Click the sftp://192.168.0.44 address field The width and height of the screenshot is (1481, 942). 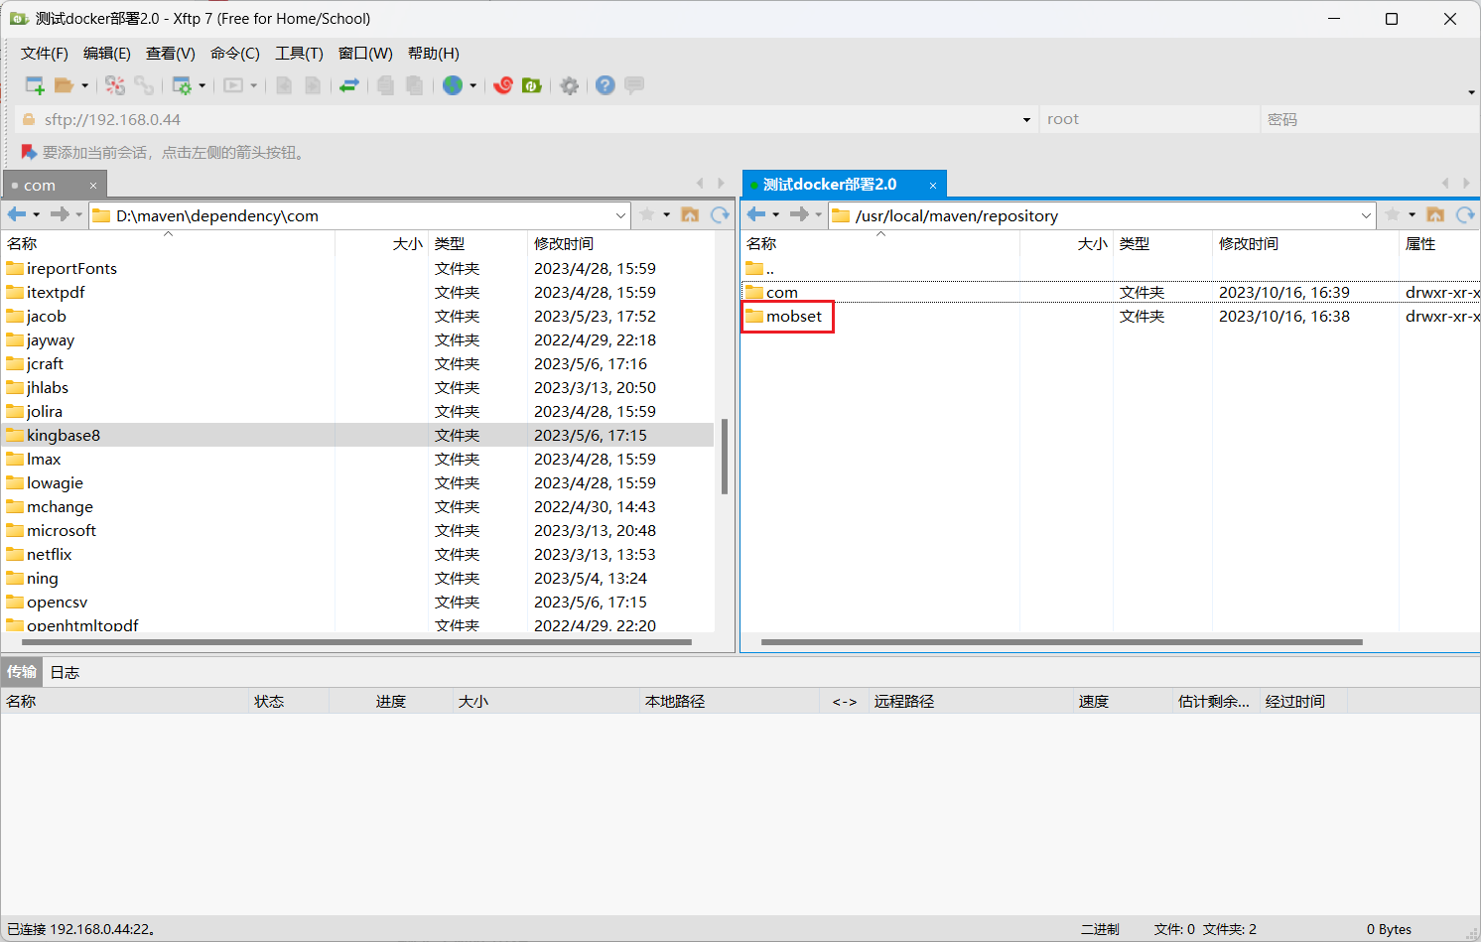pos(526,120)
